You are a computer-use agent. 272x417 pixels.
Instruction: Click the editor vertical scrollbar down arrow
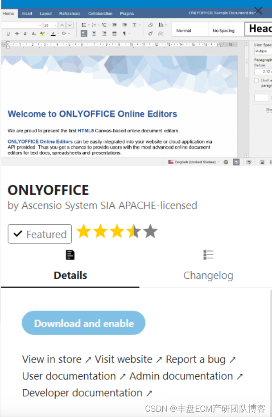(246, 155)
